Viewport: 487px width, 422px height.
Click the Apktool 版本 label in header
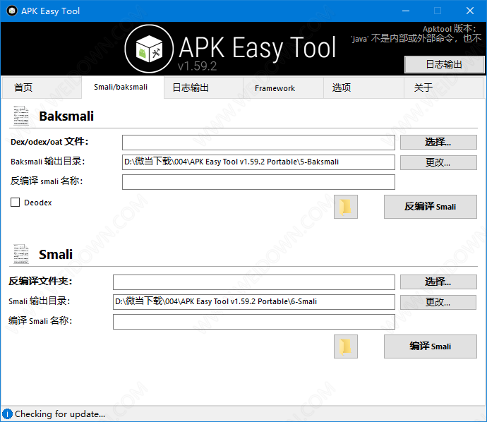(449, 29)
